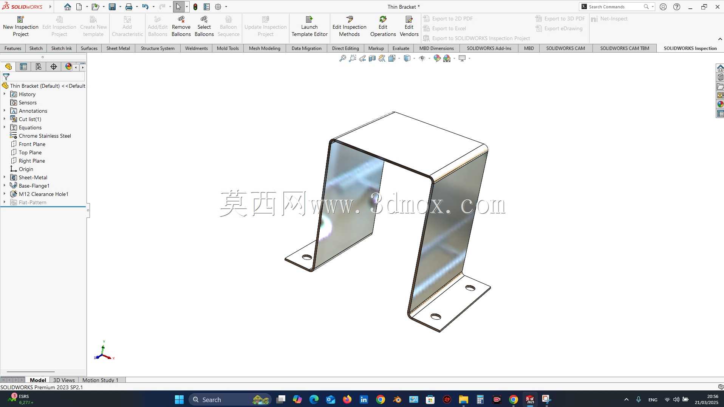Select Previous View icon
Image resolution: width=724 pixels, height=407 pixels.
pos(362,58)
